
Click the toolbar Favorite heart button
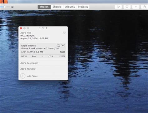(118, 7)
